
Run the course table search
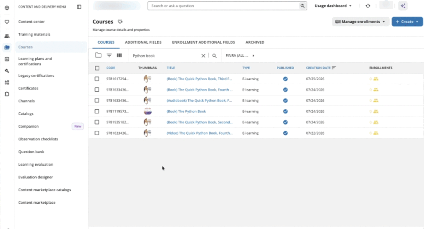214,56
